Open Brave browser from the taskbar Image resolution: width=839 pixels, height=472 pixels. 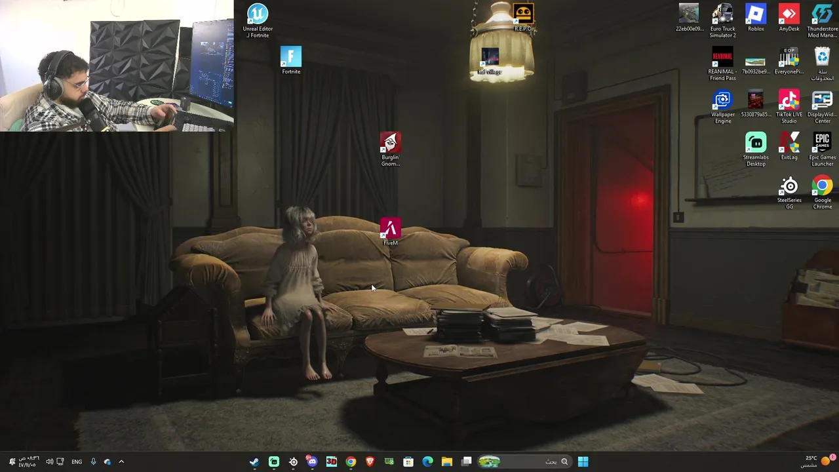[x=370, y=462]
